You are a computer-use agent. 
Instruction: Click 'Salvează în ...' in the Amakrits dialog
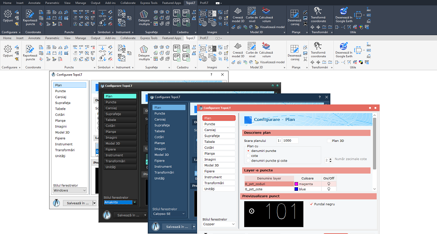[128, 215]
